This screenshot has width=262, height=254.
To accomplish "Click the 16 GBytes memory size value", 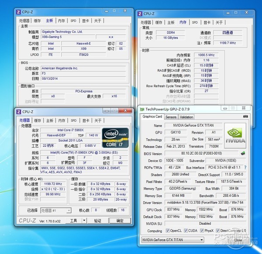I will (x=171, y=38).
